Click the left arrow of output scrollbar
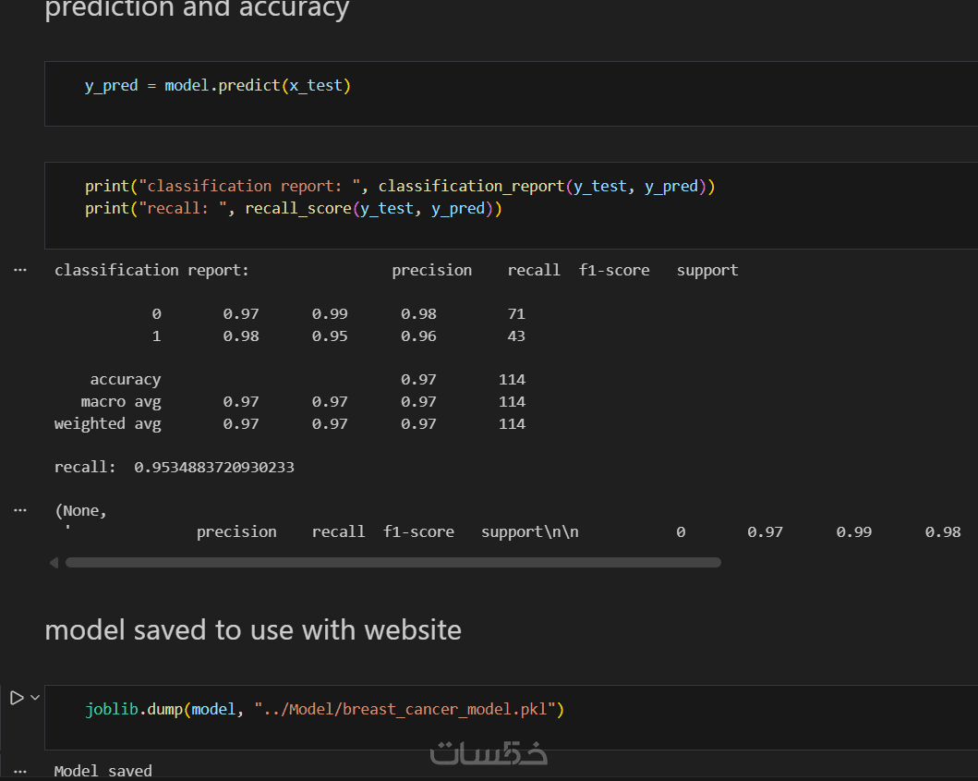 click(54, 562)
